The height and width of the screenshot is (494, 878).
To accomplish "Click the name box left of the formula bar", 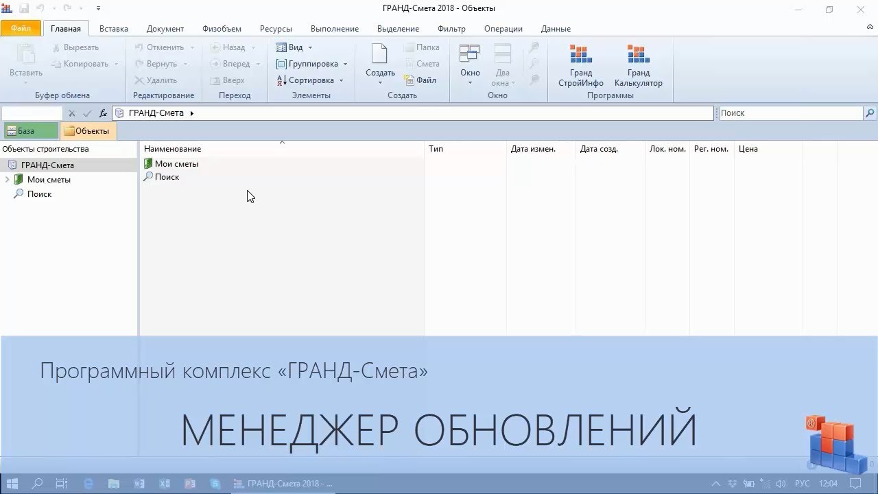I will [x=32, y=113].
